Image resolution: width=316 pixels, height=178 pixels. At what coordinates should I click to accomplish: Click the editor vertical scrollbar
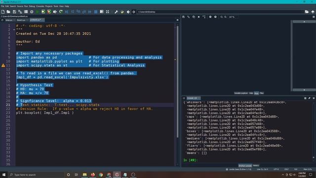pyautogui.click(x=177, y=82)
